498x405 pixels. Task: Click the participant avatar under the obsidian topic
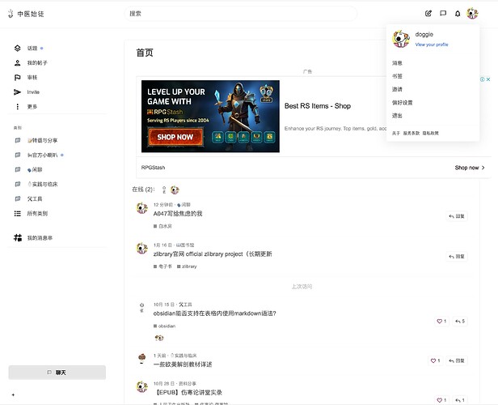click(x=159, y=338)
